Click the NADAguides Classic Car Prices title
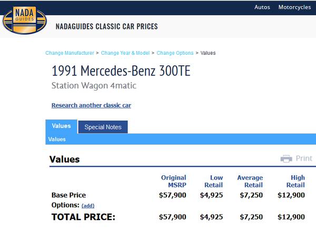 click(x=107, y=26)
